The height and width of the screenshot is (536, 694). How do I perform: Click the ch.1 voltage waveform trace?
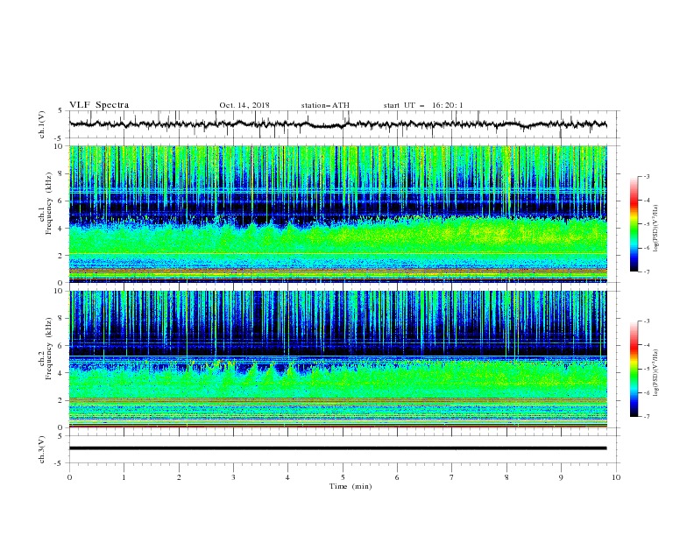click(x=337, y=124)
